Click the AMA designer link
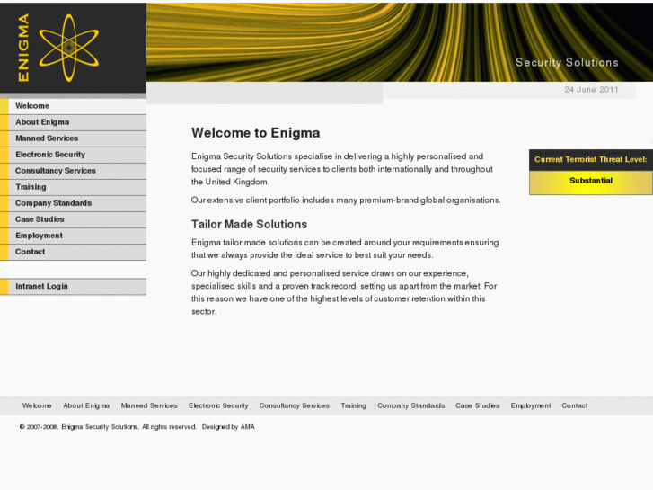Viewport: 653px width, 490px height. pos(247,427)
